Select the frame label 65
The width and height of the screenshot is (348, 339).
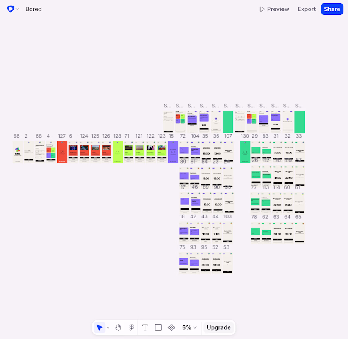(298, 217)
